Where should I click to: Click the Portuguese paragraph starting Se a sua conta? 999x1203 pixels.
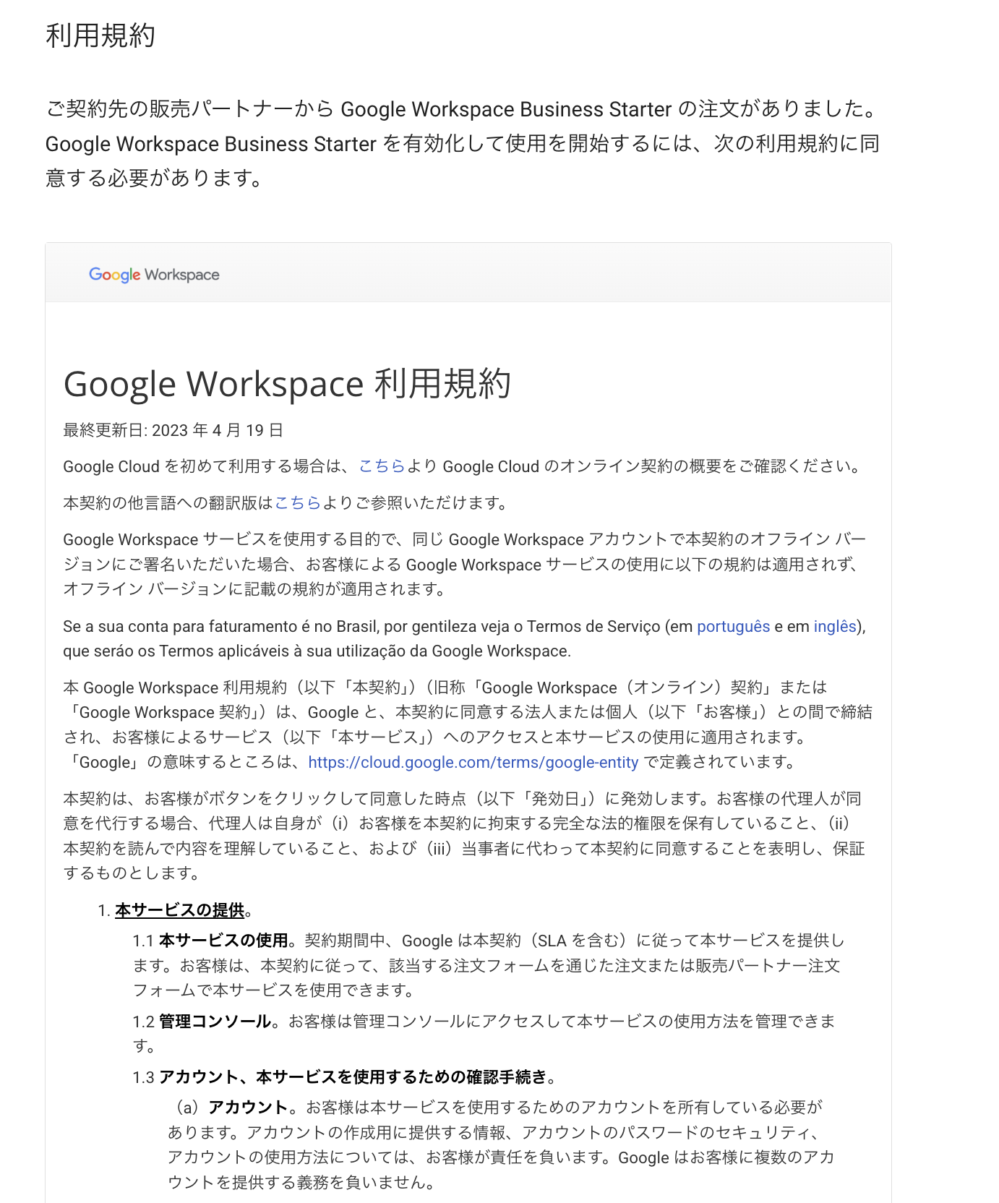(x=464, y=639)
